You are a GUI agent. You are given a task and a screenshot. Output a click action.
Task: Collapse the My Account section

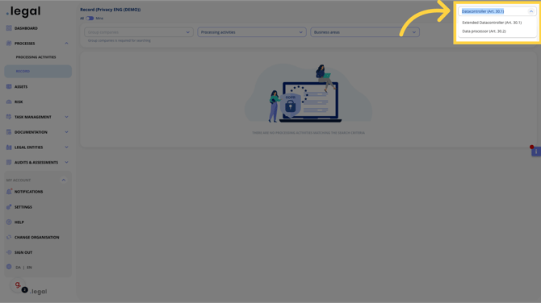[64, 180]
